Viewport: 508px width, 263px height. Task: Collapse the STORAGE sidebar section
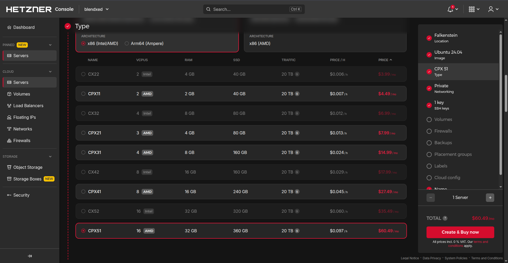[50, 157]
